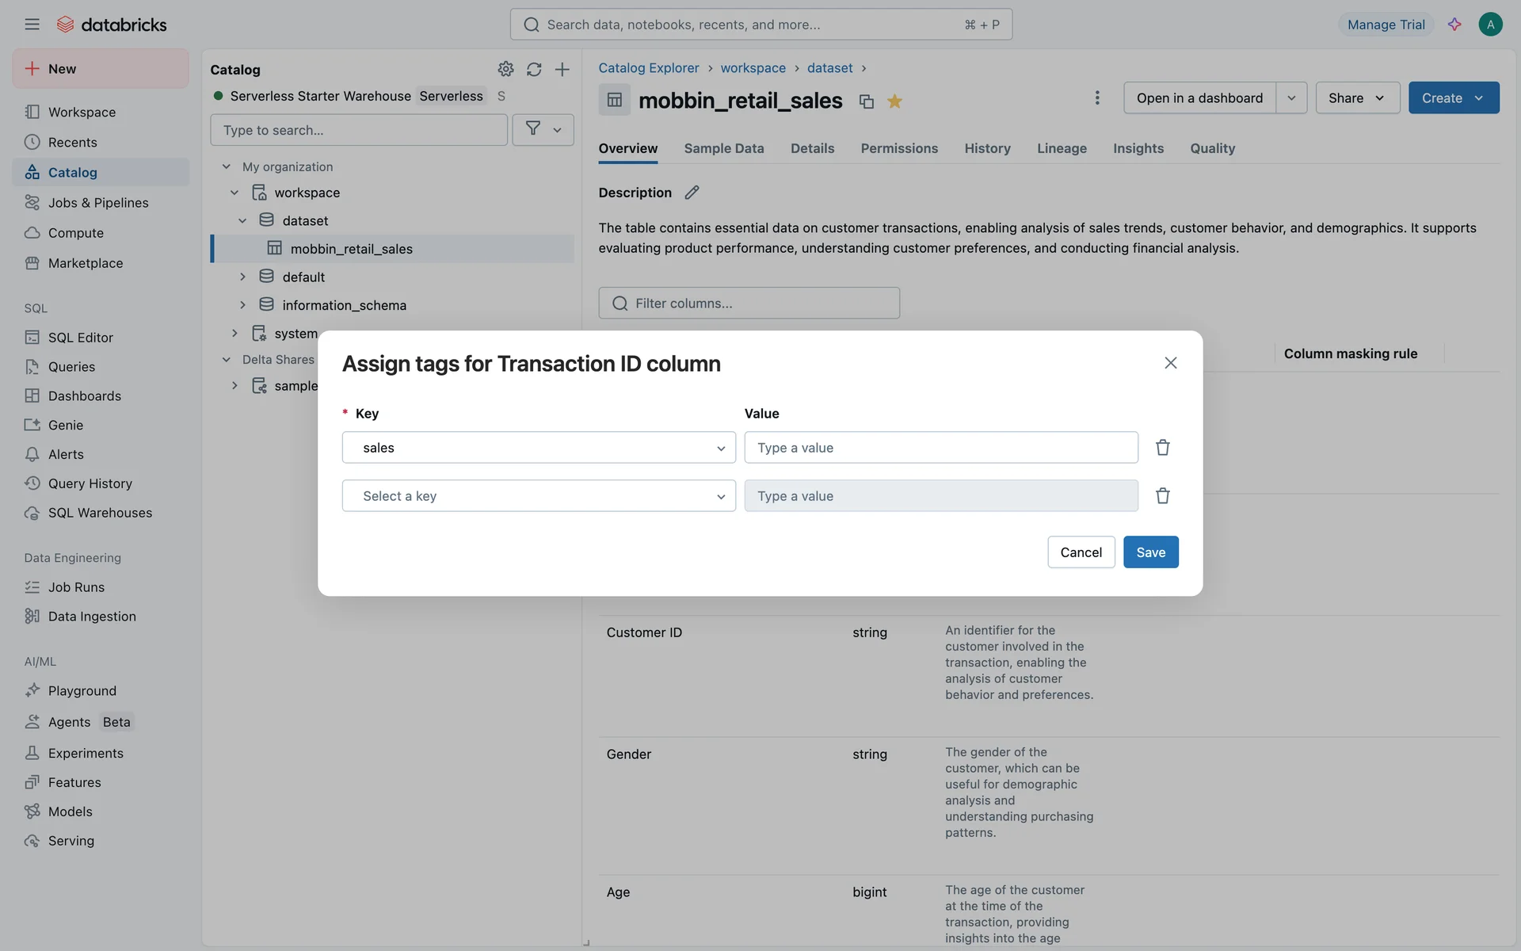Click the plus icon in Catalog panel
1521x951 pixels.
click(562, 69)
